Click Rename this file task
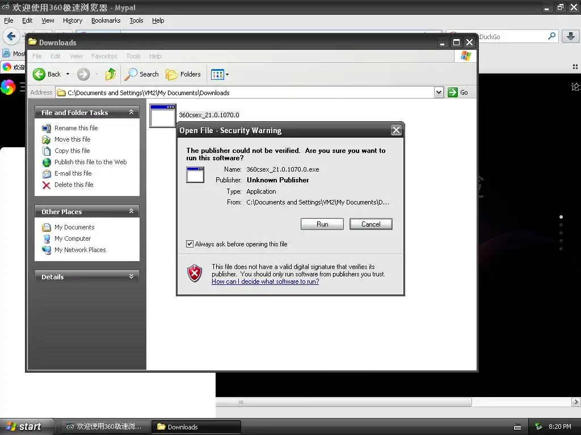Screen dimensions: 581x435 (x=76, y=128)
